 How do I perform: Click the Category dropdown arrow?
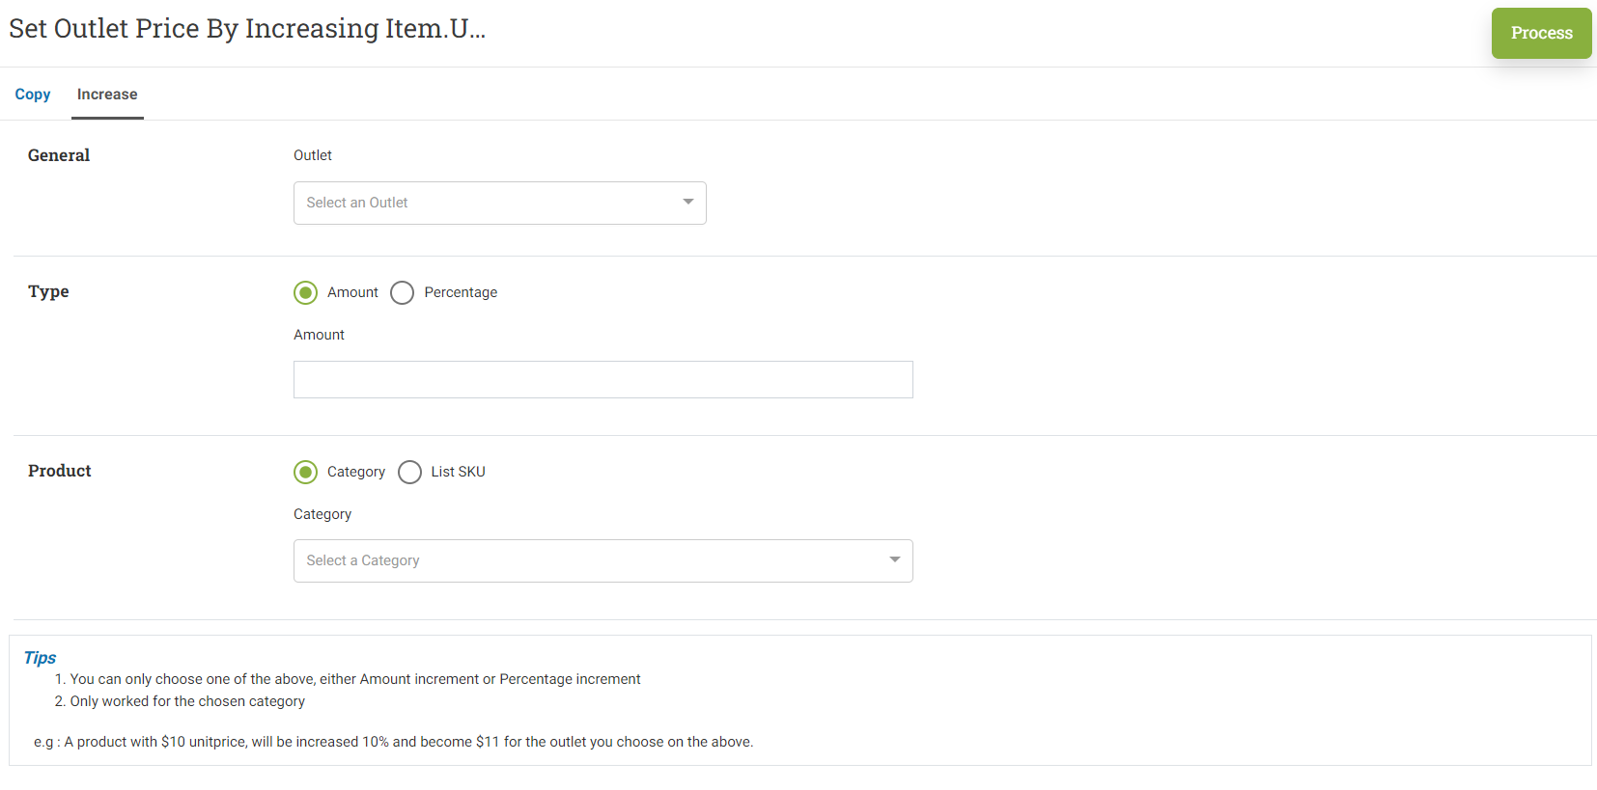(x=895, y=560)
